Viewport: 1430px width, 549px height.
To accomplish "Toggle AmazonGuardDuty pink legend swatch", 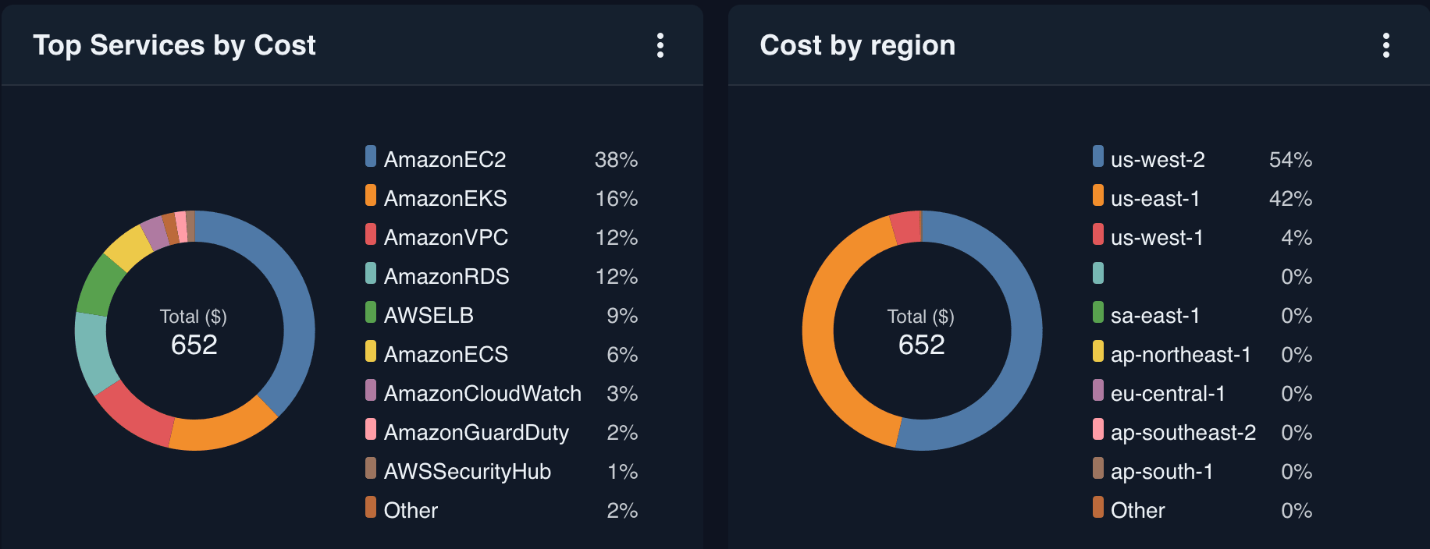I will pyautogui.click(x=371, y=429).
